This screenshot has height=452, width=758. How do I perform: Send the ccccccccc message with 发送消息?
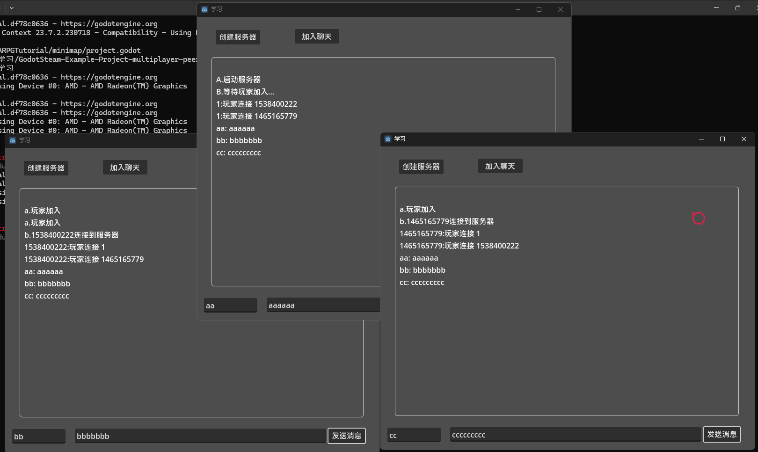722,434
